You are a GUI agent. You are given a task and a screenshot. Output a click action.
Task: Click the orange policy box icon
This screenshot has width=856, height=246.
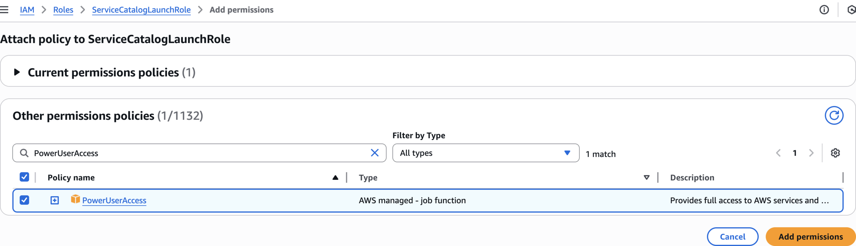[75, 199]
